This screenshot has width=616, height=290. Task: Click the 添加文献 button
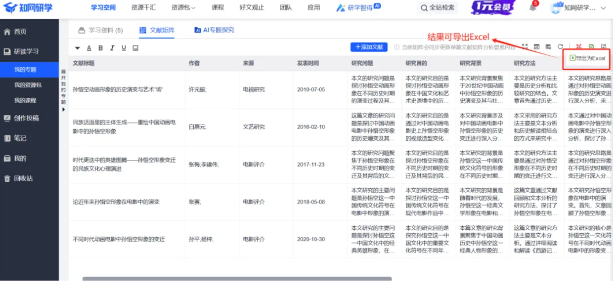369,47
